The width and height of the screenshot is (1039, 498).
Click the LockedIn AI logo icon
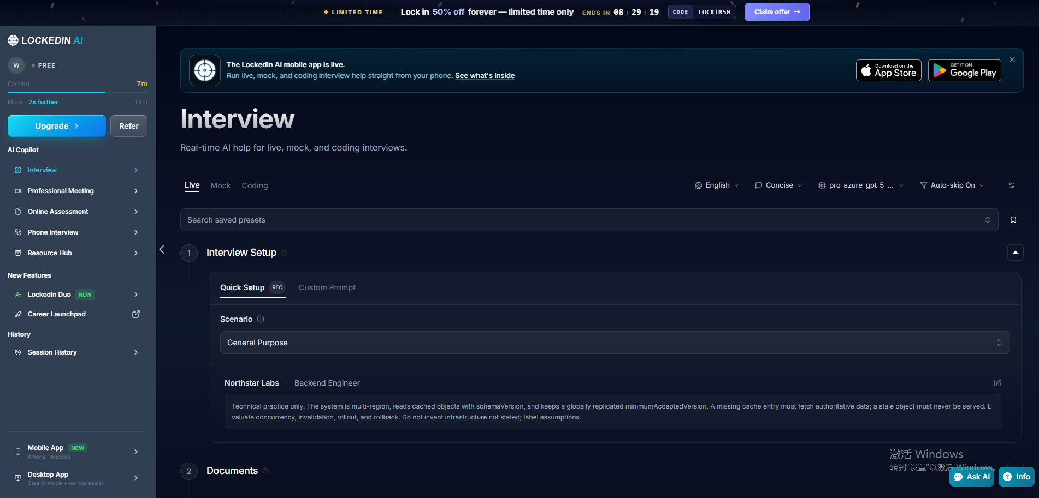13,40
